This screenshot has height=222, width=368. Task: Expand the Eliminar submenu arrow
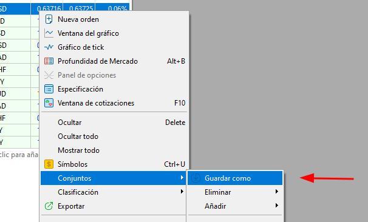tap(277, 192)
